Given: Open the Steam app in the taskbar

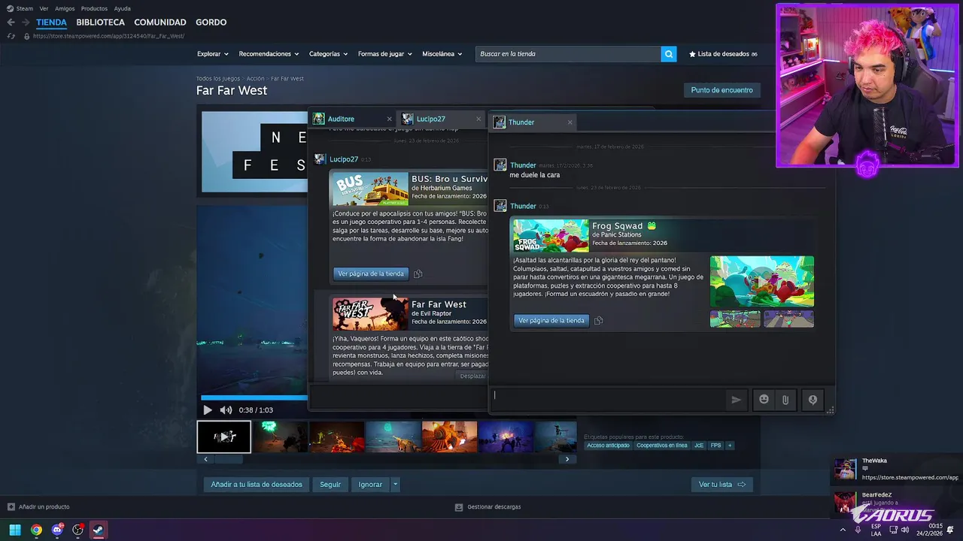Looking at the screenshot, I should click(98, 530).
